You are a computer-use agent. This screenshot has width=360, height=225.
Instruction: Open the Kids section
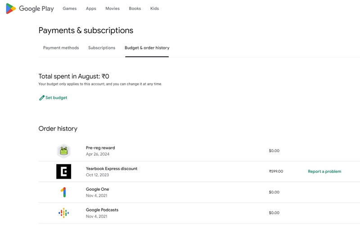click(x=154, y=9)
